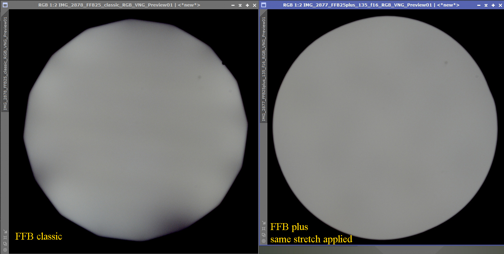Open window menu icon of IMG_2878 classic window
The image size is (504, 254).
pyautogui.click(x=5, y=5)
